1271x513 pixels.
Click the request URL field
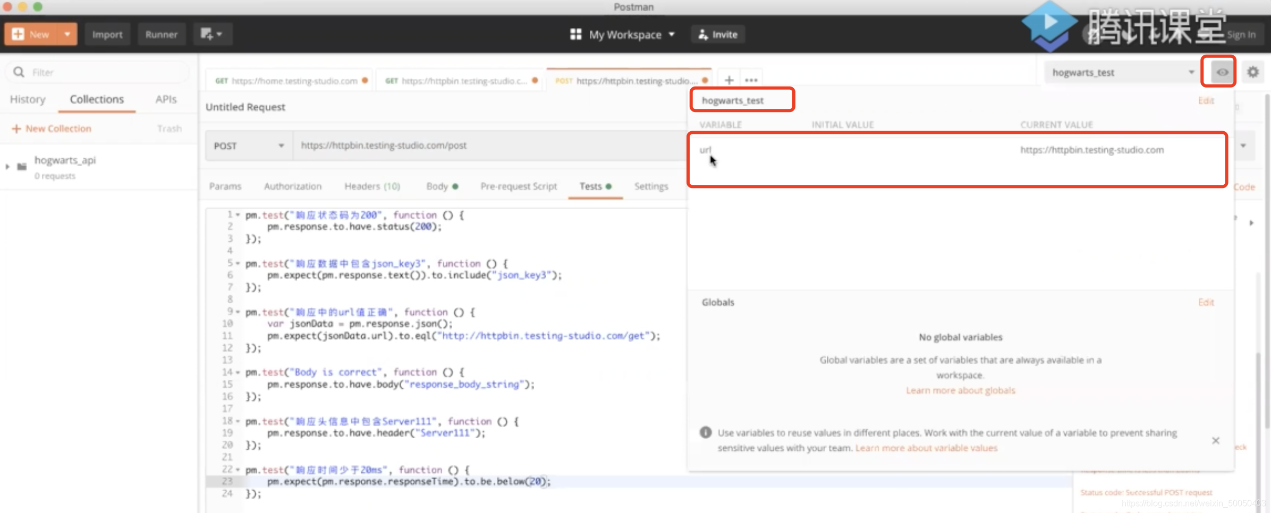click(x=489, y=146)
